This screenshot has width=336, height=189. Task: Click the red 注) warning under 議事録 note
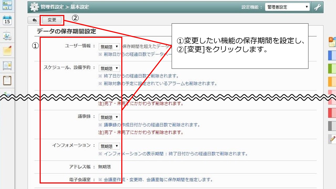coord(141,132)
